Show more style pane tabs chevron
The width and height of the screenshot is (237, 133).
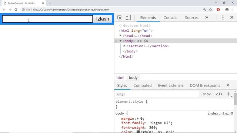(228, 85)
